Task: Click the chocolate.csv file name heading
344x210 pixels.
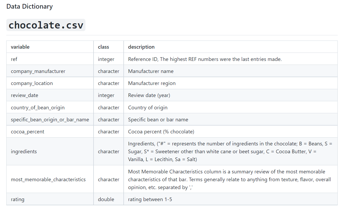Action: pos(46,25)
